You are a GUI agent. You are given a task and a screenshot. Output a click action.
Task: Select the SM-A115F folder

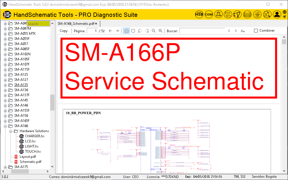pyautogui.click(x=22, y=69)
